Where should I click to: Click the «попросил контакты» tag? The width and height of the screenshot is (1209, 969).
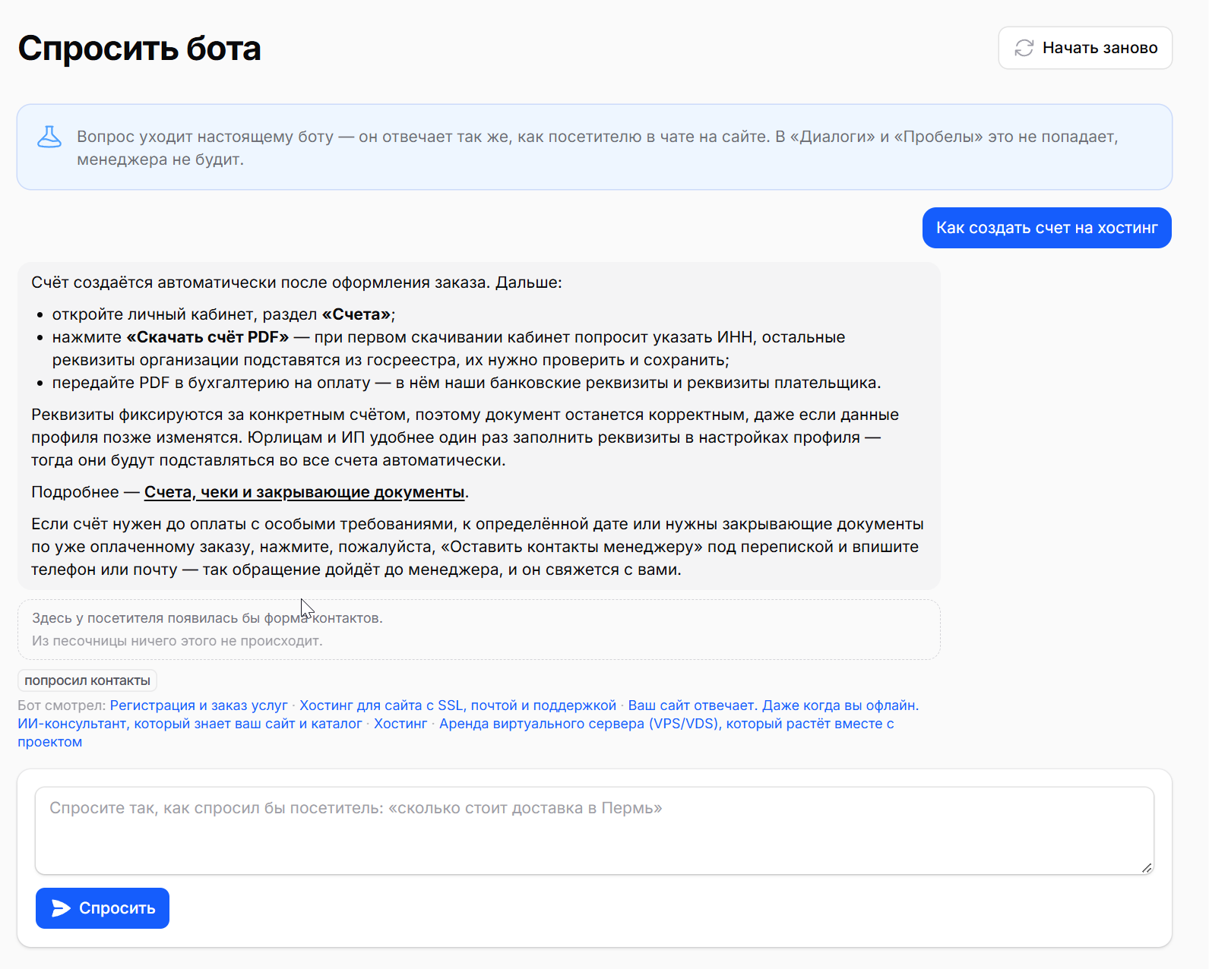87,680
